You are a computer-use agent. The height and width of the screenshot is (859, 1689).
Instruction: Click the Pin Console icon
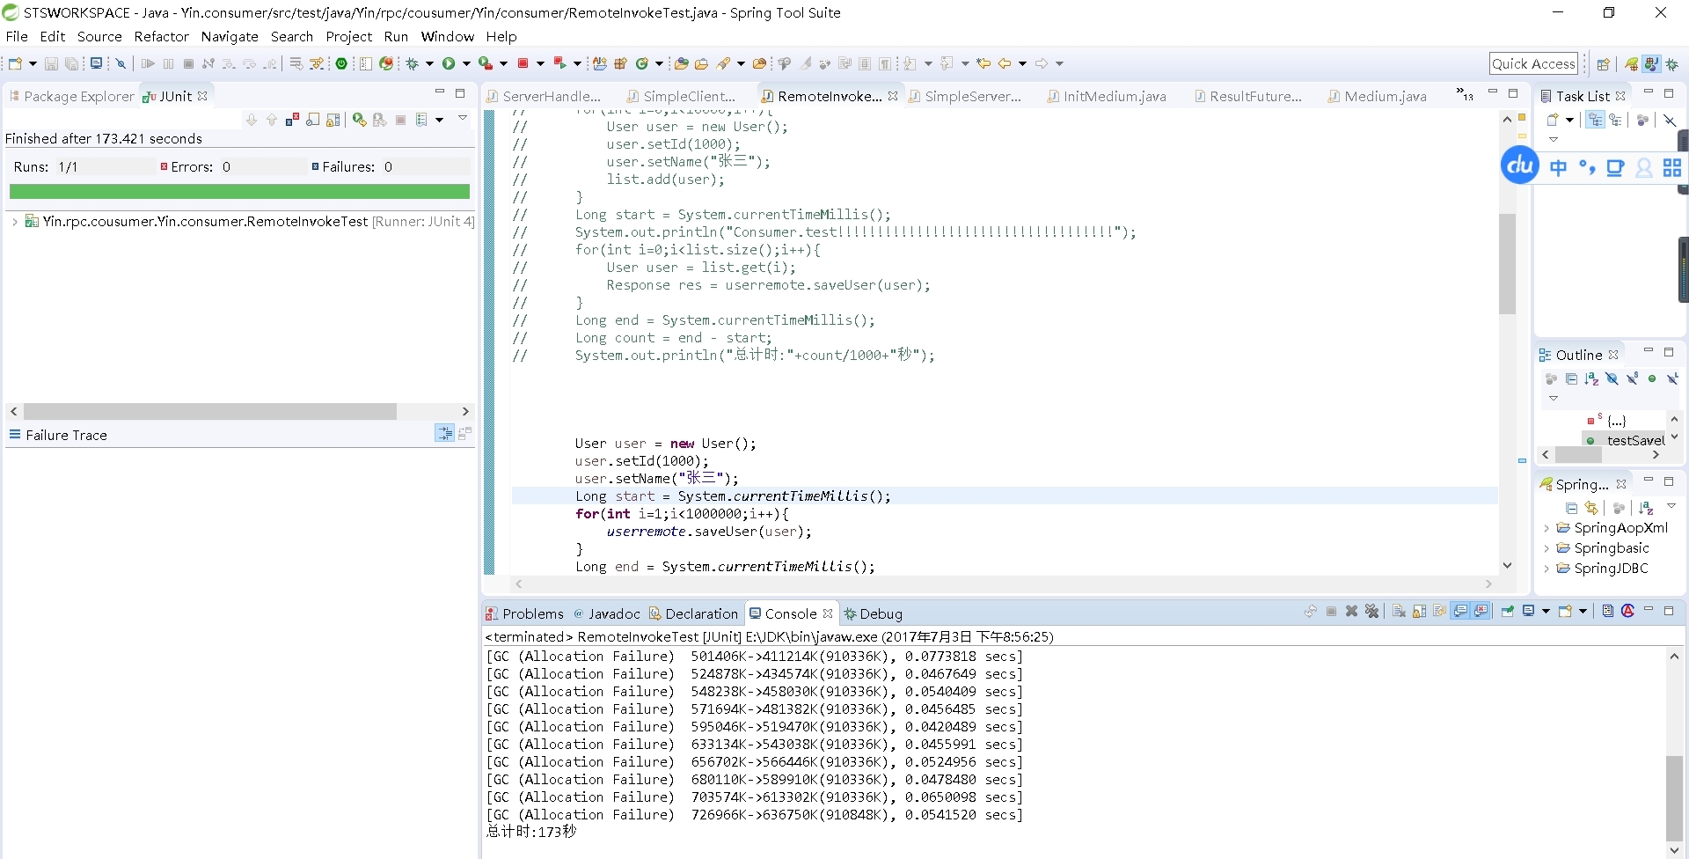point(1507,611)
